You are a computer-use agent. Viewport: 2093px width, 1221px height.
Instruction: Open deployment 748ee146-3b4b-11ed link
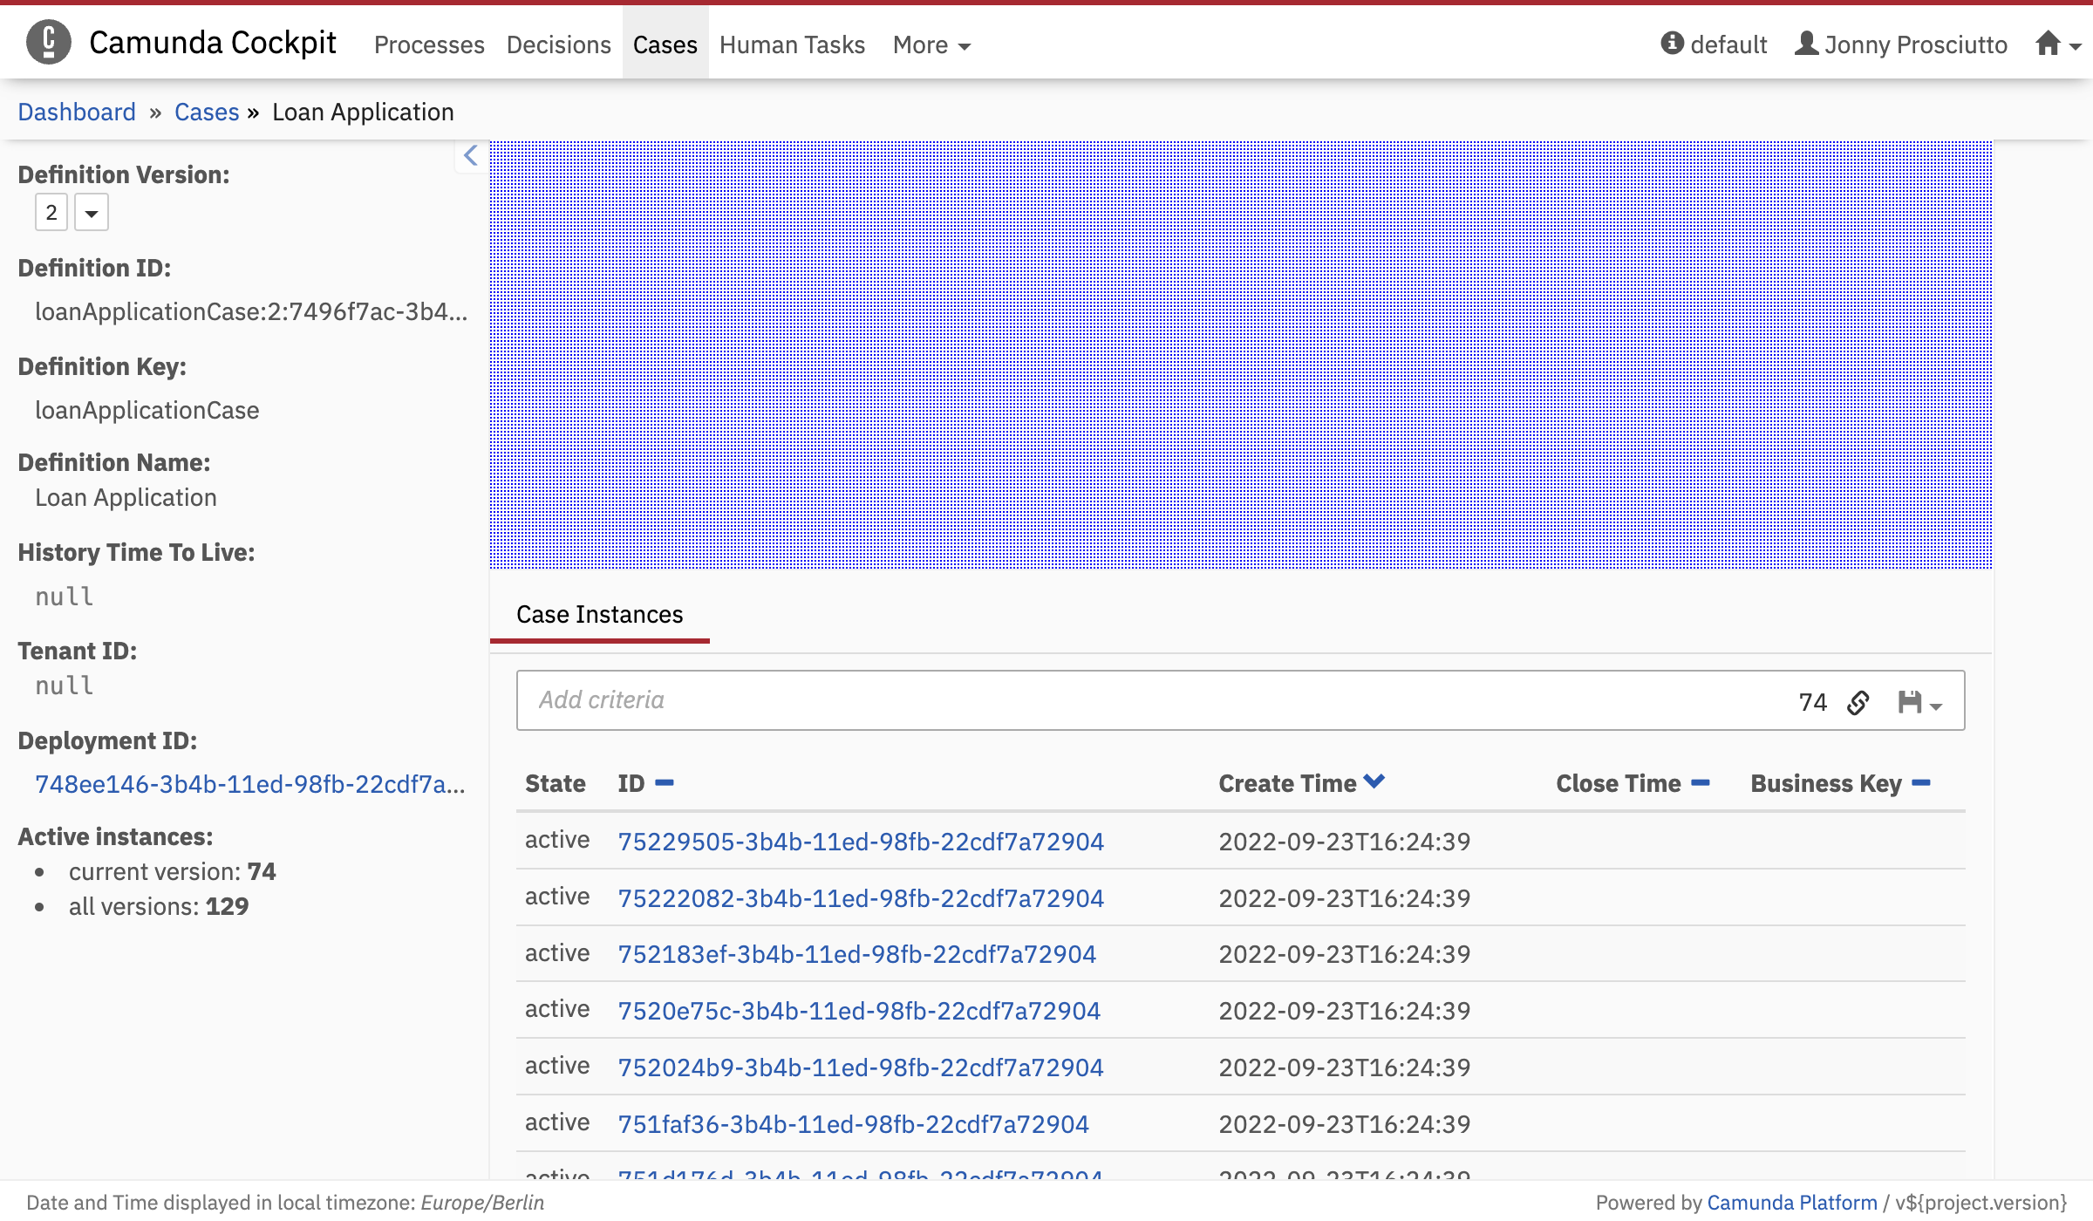coord(250,784)
